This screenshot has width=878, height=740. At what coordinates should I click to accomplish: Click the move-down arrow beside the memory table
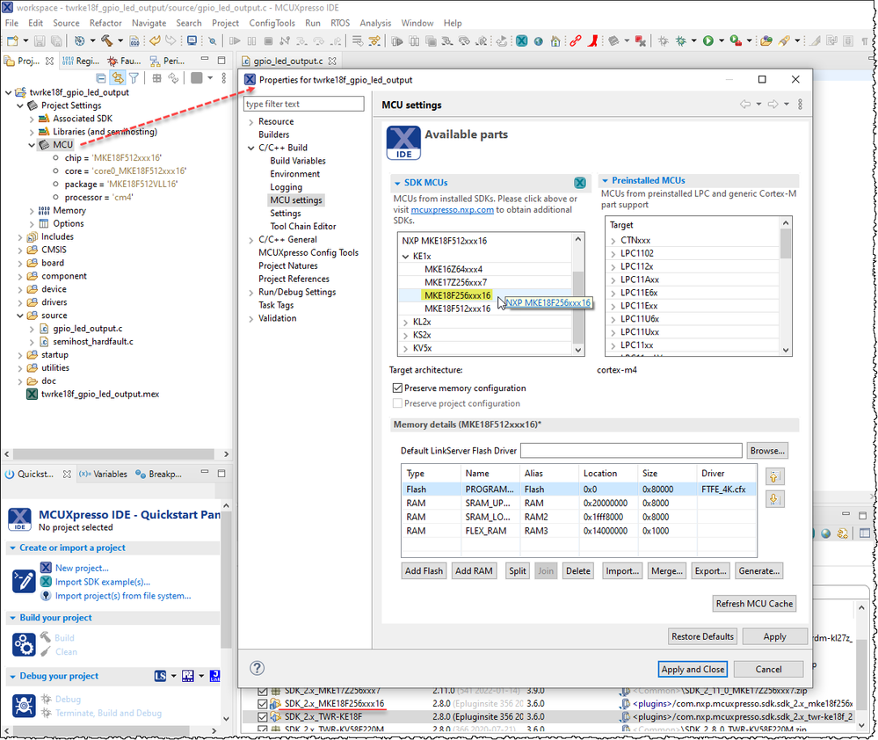point(773,498)
